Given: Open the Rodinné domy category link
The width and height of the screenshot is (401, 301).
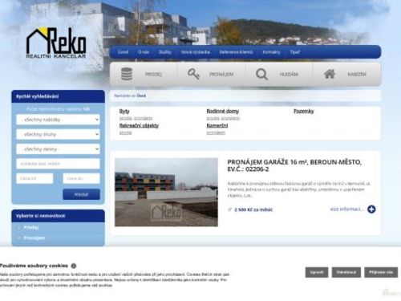Looking at the screenshot, I should 223,111.
